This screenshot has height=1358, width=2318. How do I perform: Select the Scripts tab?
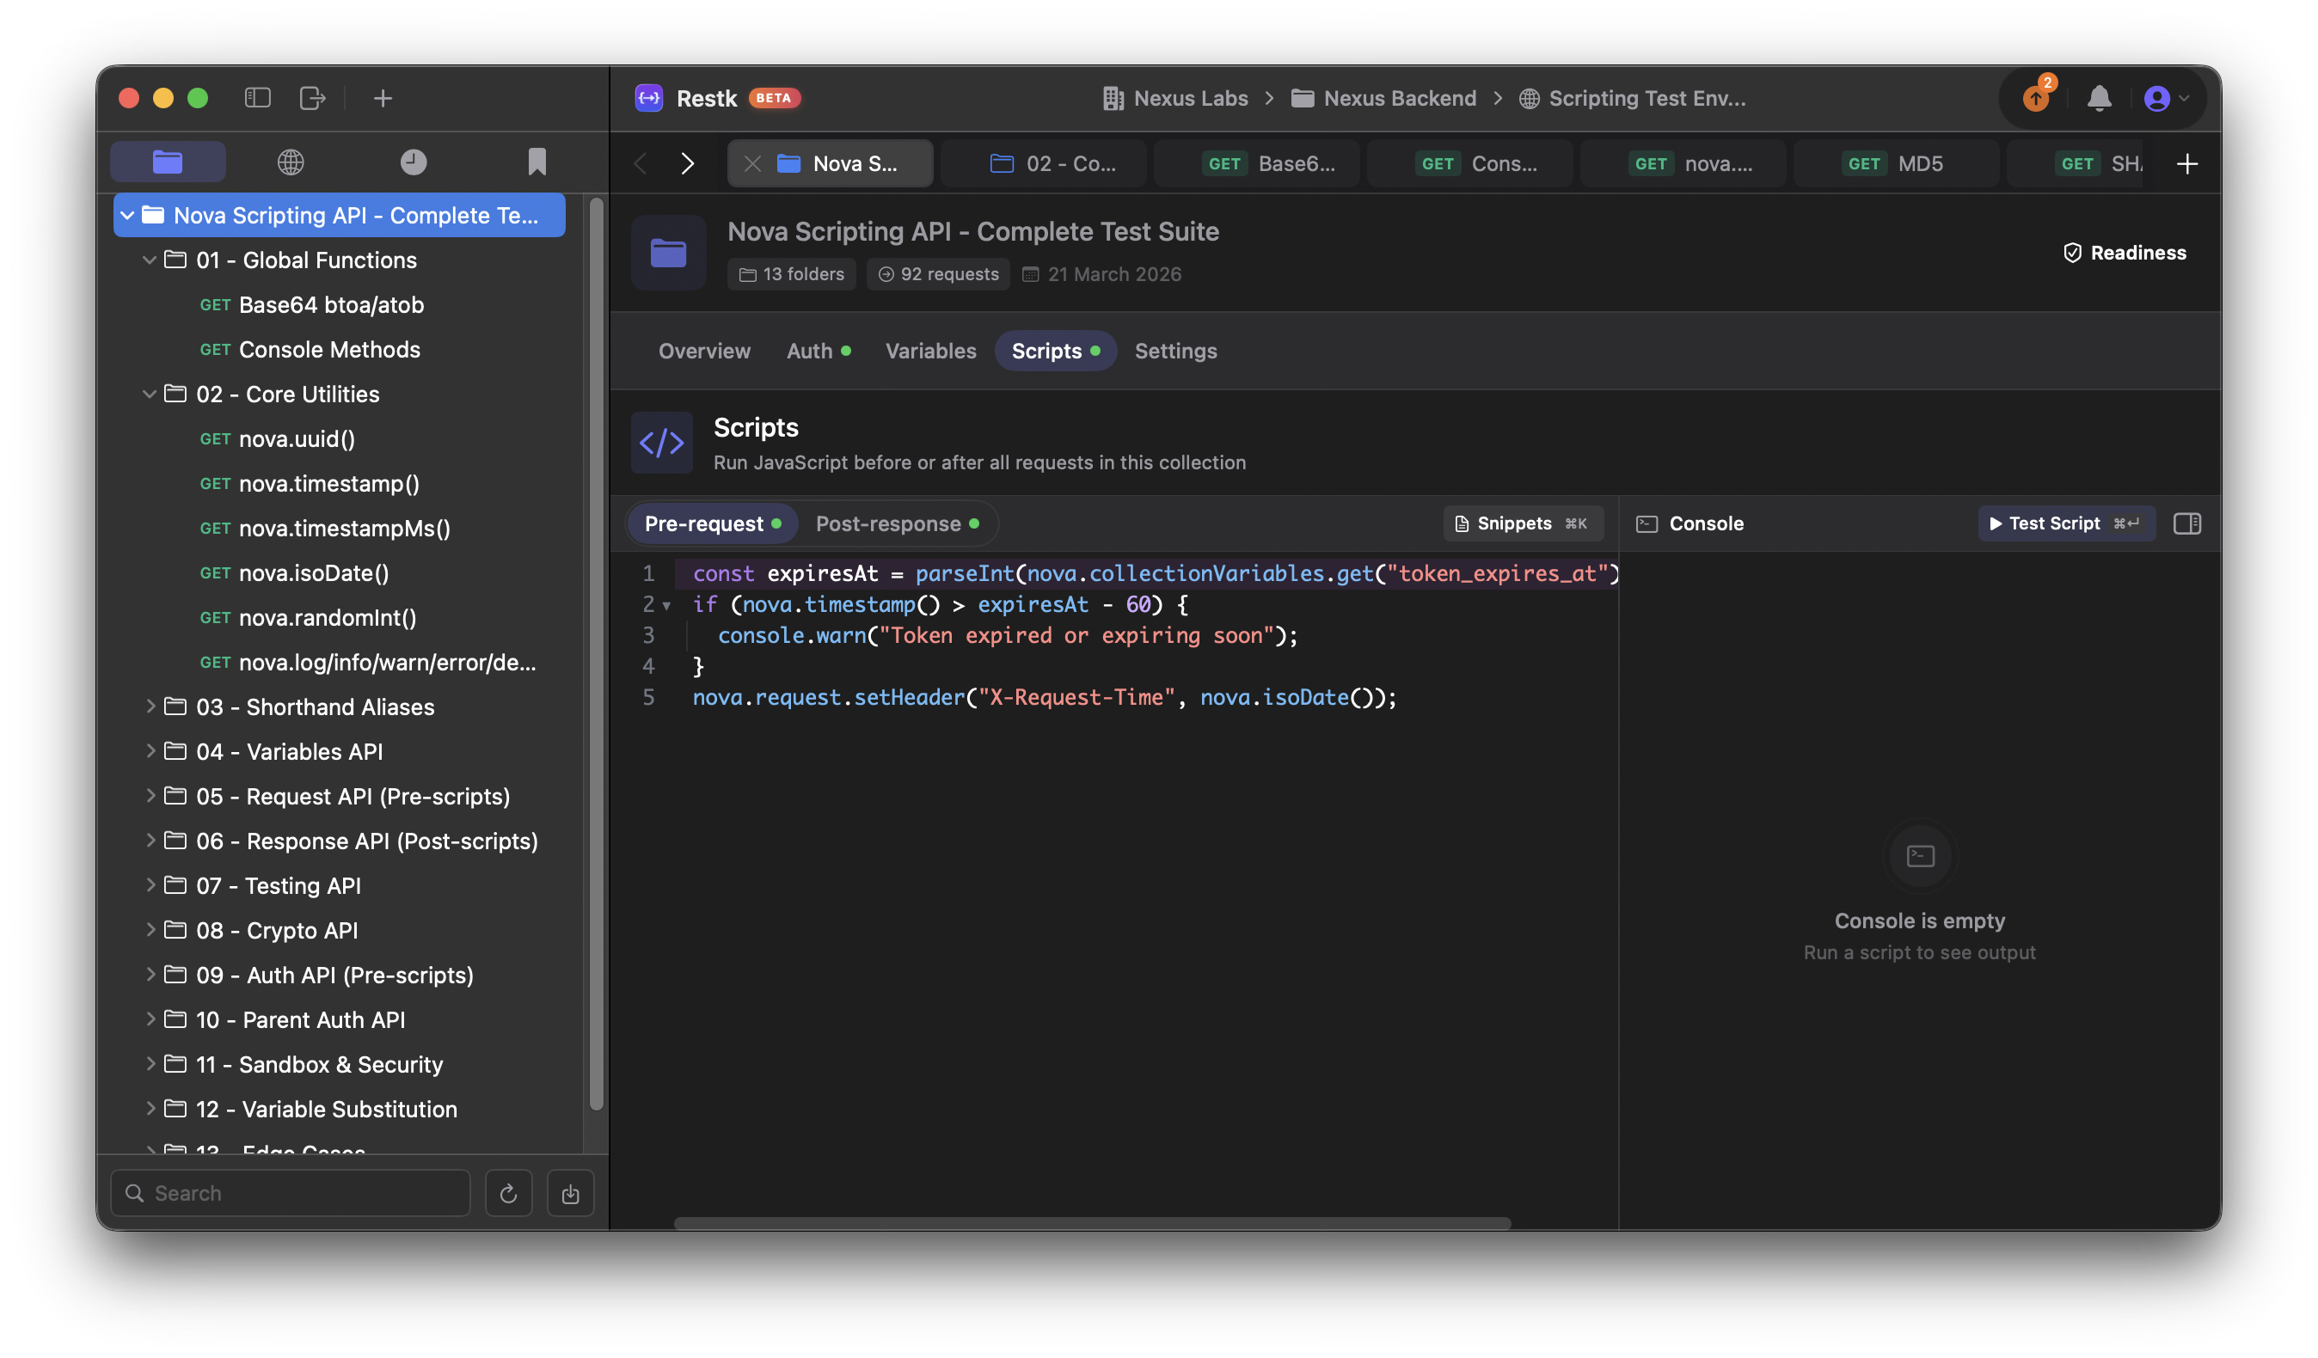[1056, 351]
